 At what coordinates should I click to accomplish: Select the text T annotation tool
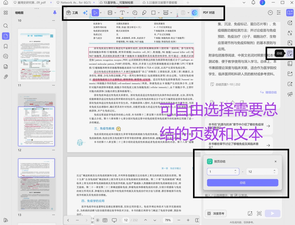pyautogui.click(x=122, y=13)
